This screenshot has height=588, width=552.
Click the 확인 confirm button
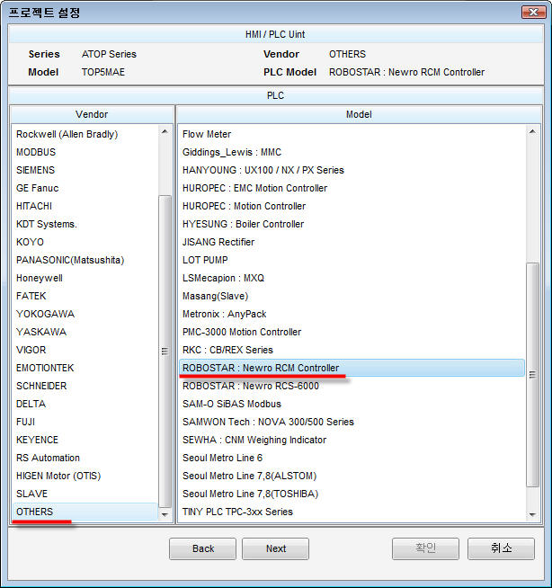(x=425, y=548)
